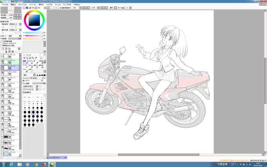Open the 画材効果 effect dropdown
Image resolution: width=267 pixels, height=167 pixels.
pos(15,30)
